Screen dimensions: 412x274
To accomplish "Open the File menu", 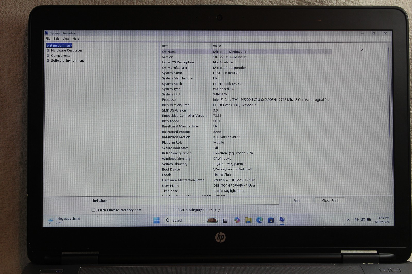I will pos(48,39).
